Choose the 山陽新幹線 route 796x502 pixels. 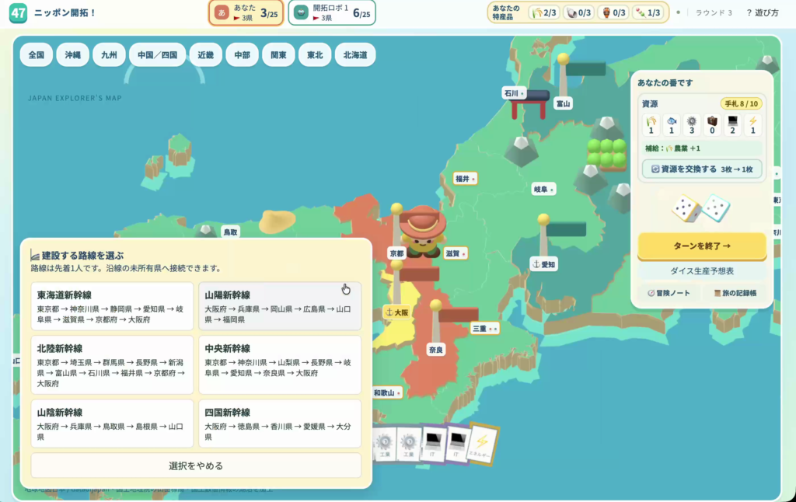pos(280,306)
